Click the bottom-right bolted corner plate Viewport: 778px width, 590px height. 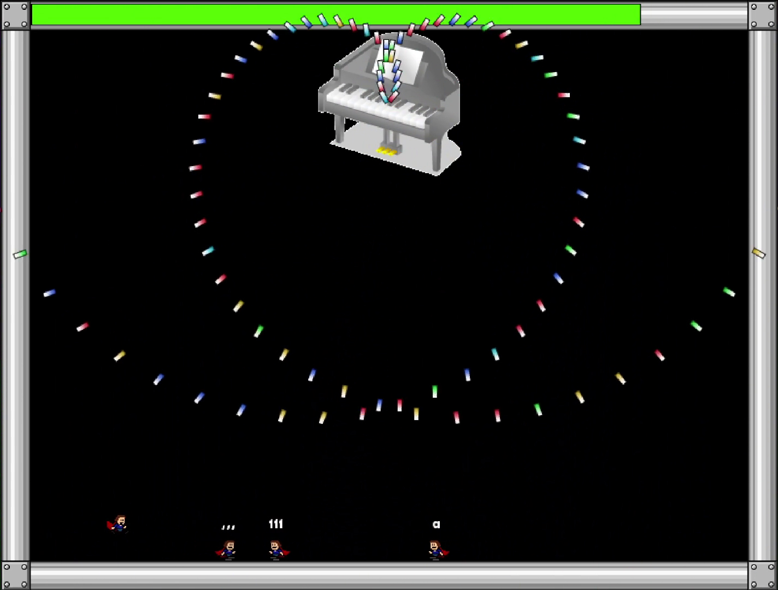point(763,575)
